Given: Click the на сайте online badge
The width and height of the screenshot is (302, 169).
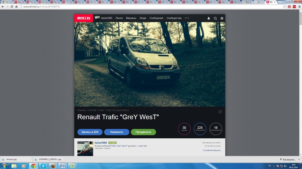Looking at the screenshot, I should click(x=112, y=143).
